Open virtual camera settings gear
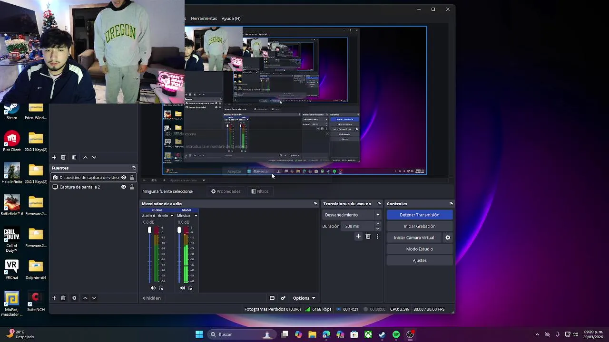 pyautogui.click(x=448, y=237)
